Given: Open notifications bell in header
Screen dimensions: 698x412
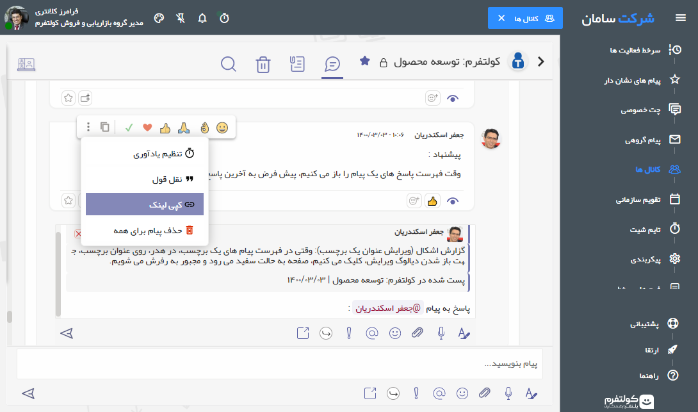Looking at the screenshot, I should [202, 19].
